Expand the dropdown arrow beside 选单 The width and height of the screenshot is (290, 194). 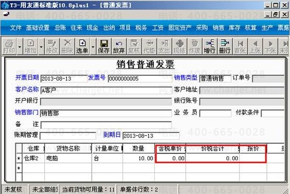pos(93,46)
